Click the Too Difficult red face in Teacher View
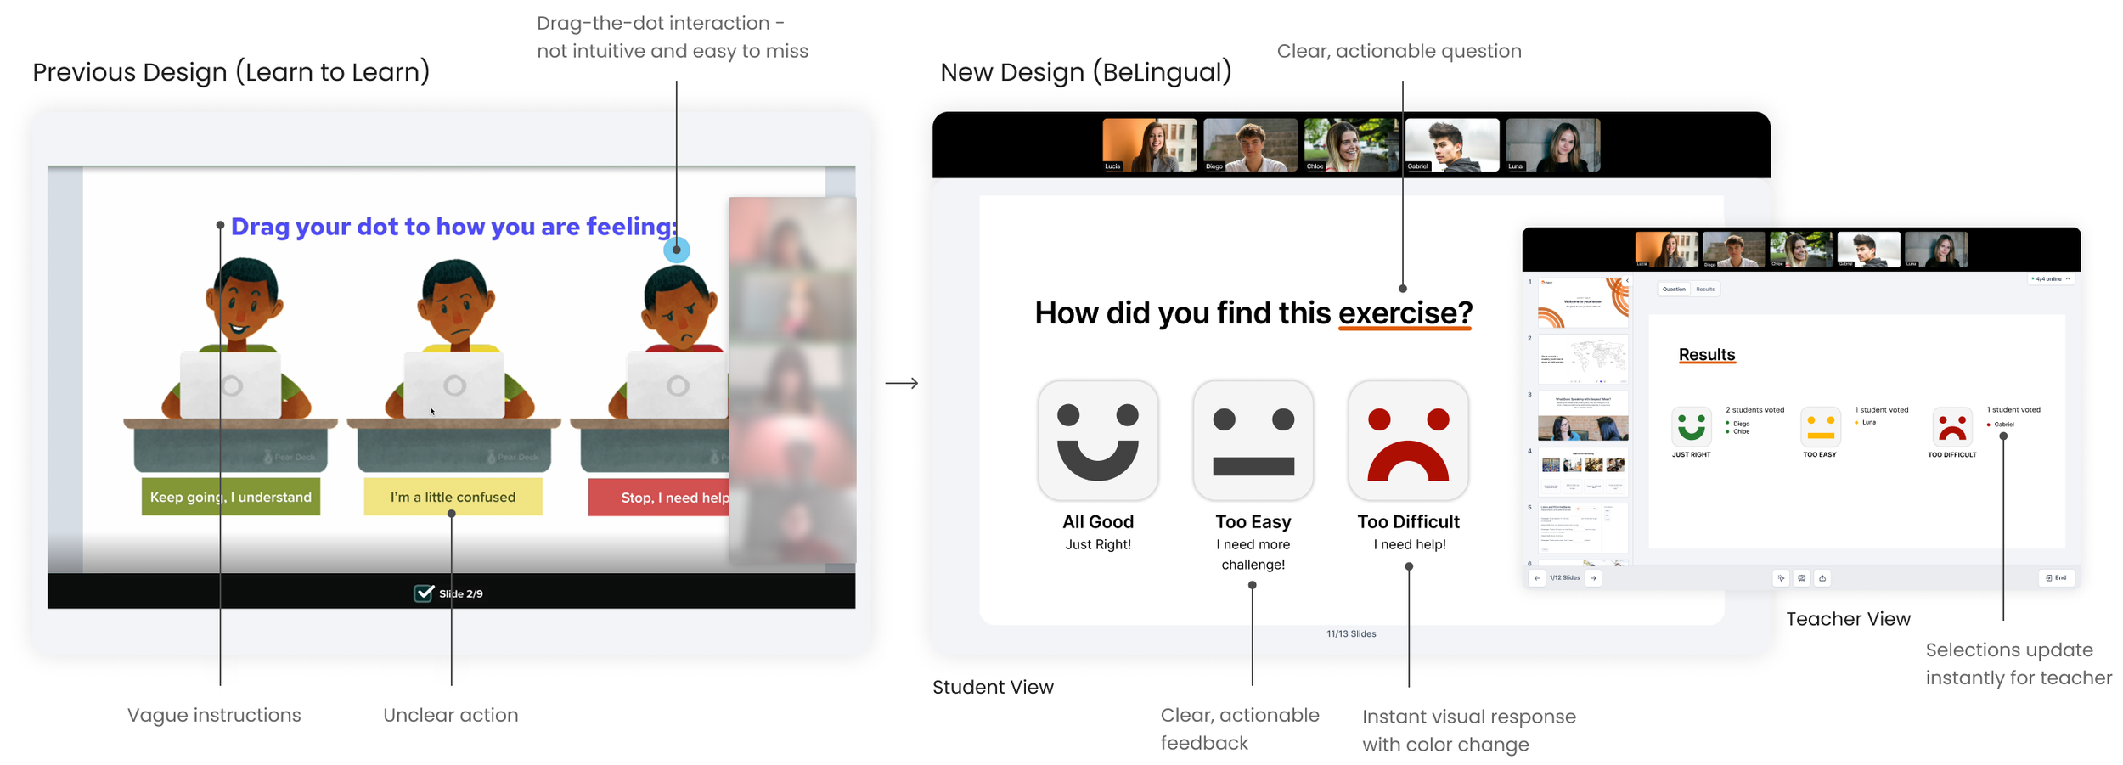Image resolution: width=2123 pixels, height=765 pixels. click(x=1951, y=426)
